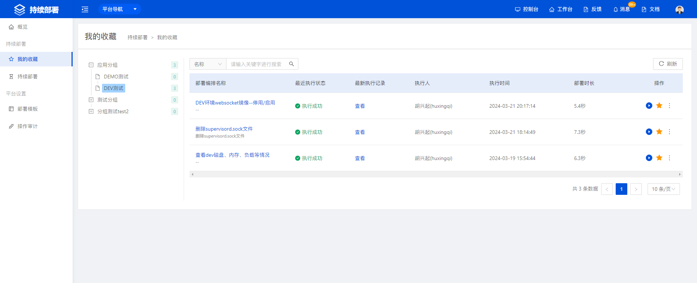
Task: Click the 2024-03-21 18:14:49 time cell
Action: click(512, 132)
